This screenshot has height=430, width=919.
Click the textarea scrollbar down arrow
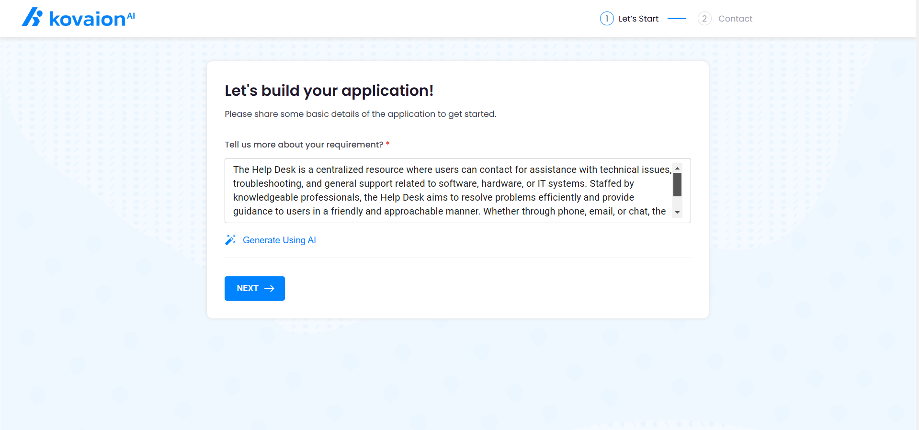click(677, 212)
